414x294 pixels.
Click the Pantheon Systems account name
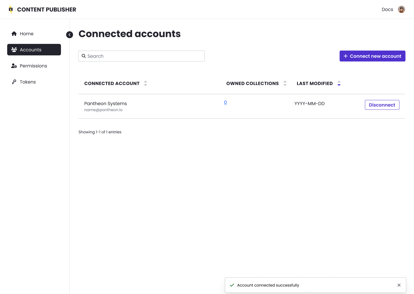[x=106, y=103]
